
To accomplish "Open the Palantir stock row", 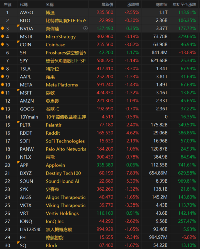I will [x=54, y=125].
